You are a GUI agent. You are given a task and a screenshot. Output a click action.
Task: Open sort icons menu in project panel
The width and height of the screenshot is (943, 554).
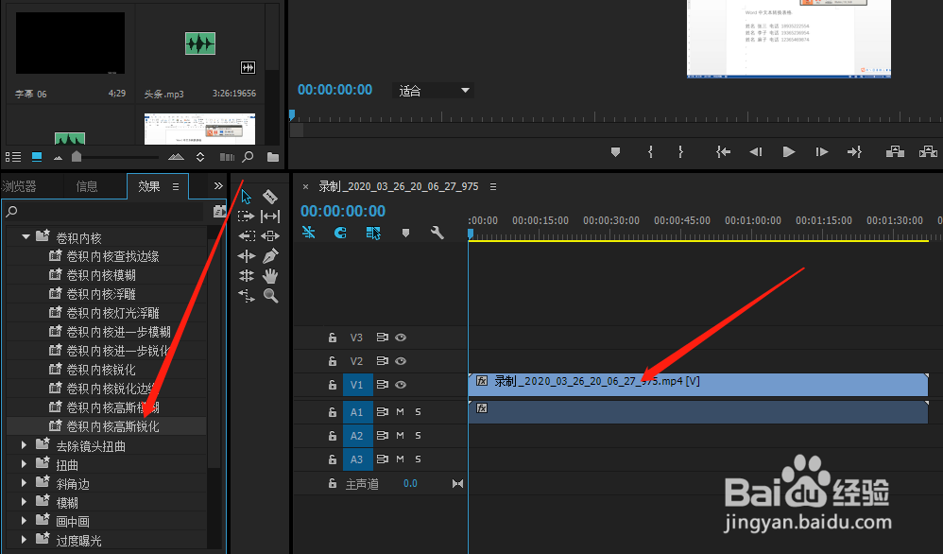[200, 157]
